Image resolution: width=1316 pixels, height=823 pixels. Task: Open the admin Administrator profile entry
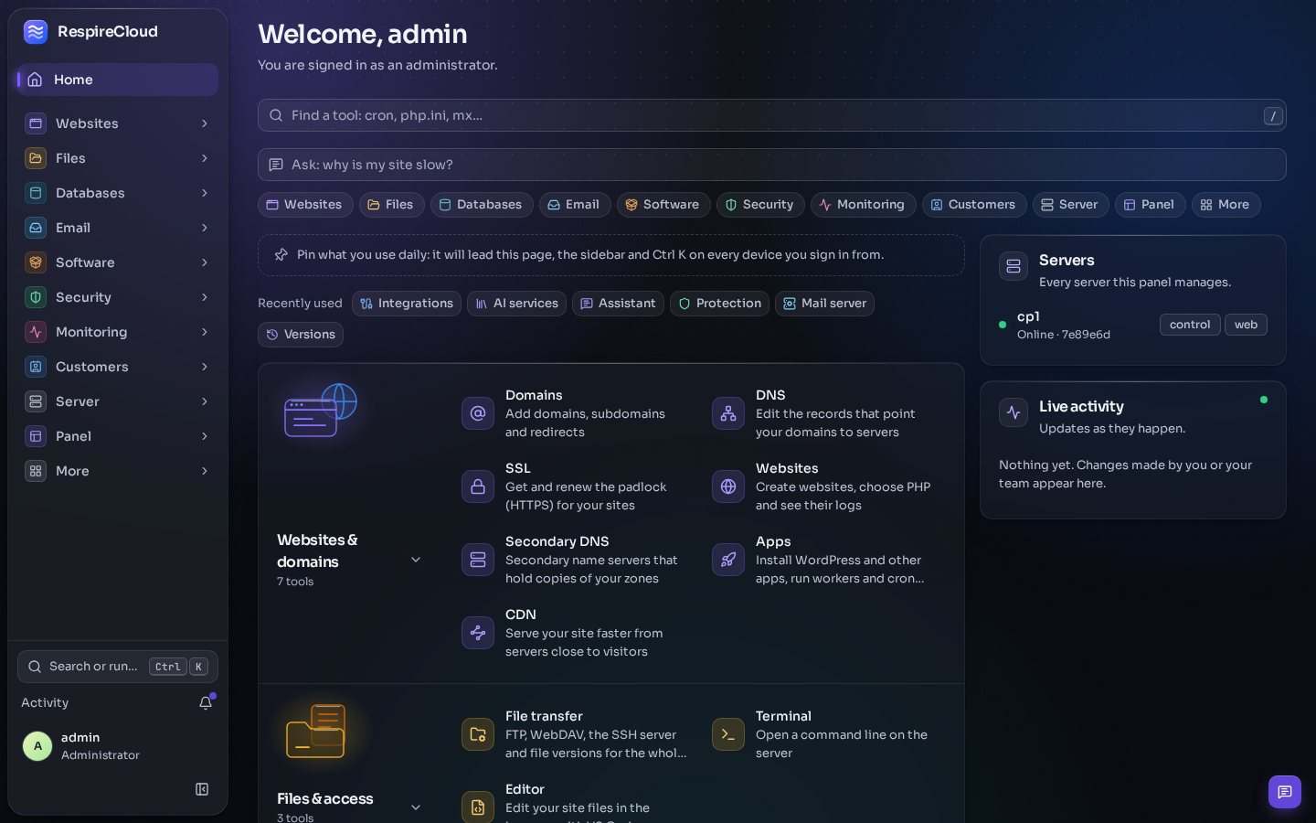click(x=118, y=746)
